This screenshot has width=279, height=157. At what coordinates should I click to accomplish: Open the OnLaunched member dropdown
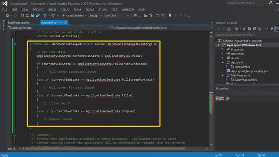tap(211, 28)
